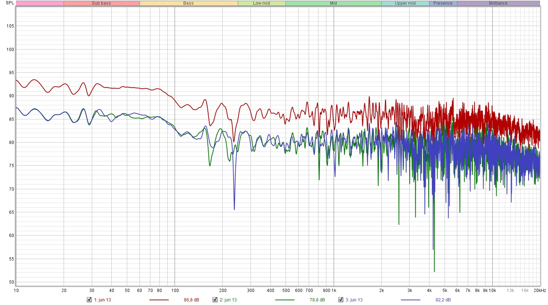Select the '2: jun 13' legend label
The height and width of the screenshot is (305, 548).
228,300
